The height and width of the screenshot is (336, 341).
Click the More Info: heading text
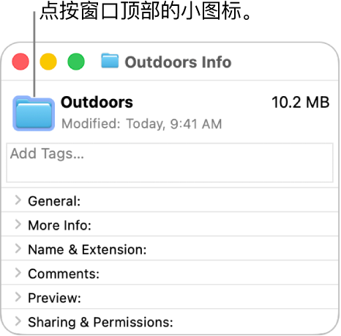point(60,225)
